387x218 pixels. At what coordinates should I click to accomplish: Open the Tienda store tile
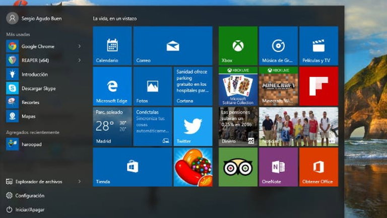coord(133,167)
